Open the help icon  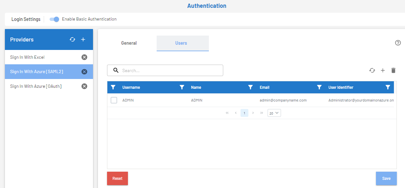398,43
